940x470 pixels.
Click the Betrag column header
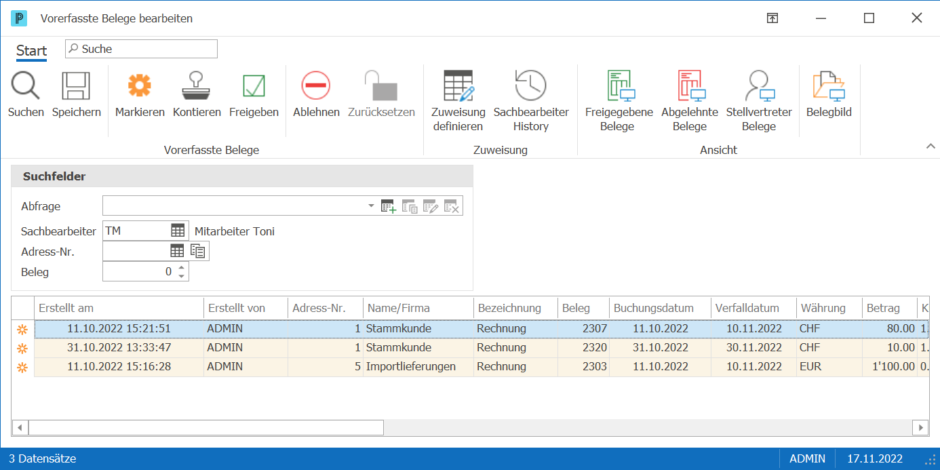click(x=889, y=308)
